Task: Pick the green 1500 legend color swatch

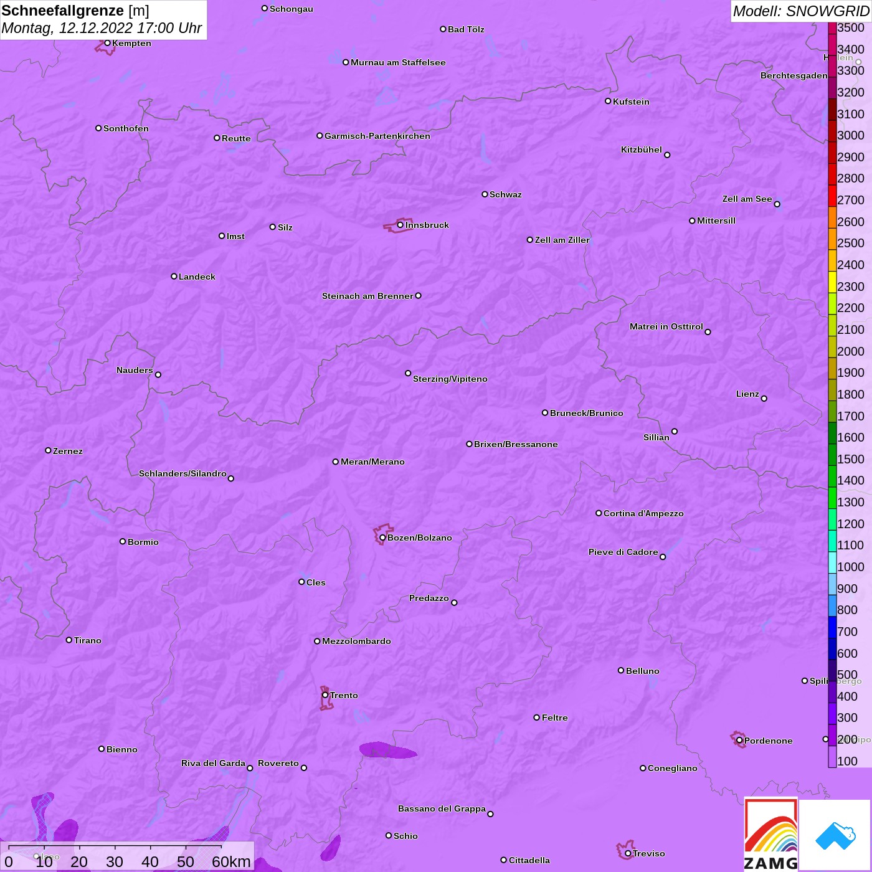Action: point(832,455)
